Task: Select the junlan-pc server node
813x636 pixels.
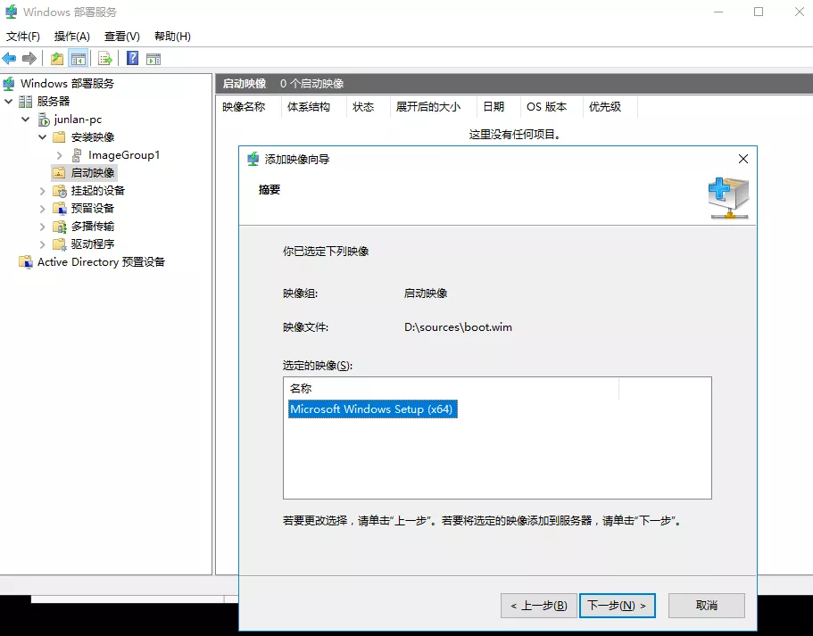Action: [x=79, y=120]
